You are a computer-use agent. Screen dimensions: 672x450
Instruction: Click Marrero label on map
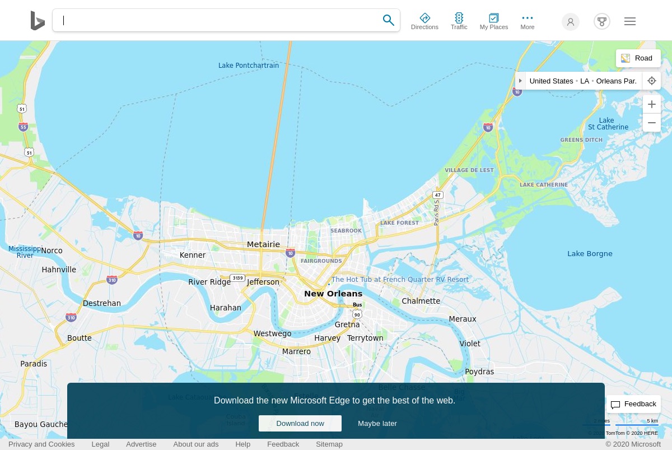pyautogui.click(x=296, y=351)
